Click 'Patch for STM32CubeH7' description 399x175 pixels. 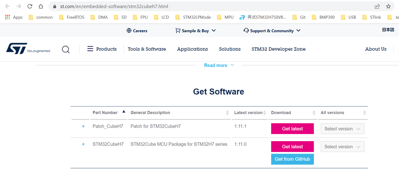click(x=156, y=126)
